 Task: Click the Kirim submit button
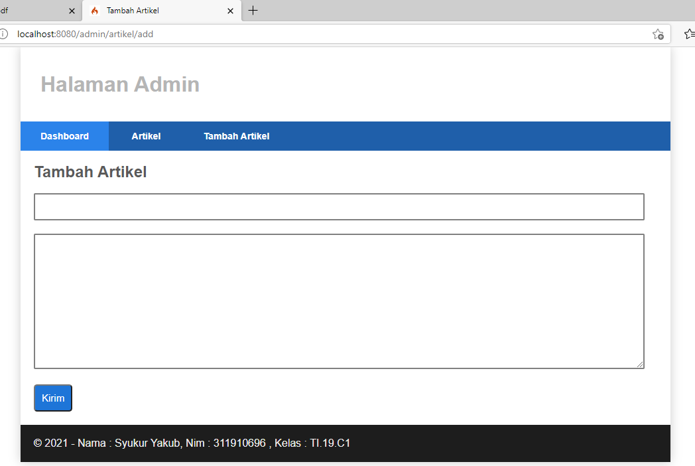52,398
